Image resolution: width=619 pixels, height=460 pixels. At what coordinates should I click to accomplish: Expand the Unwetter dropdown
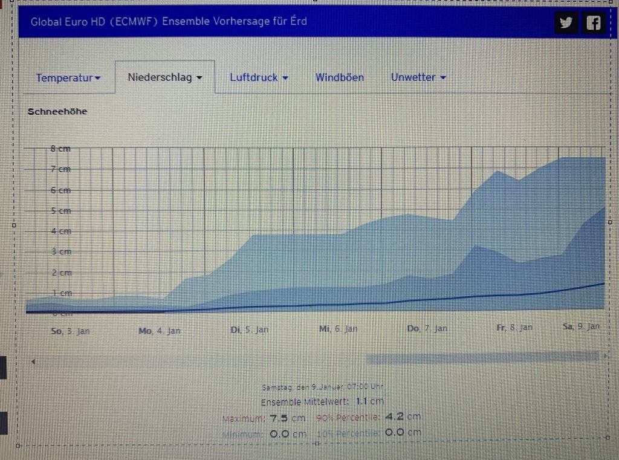(418, 77)
